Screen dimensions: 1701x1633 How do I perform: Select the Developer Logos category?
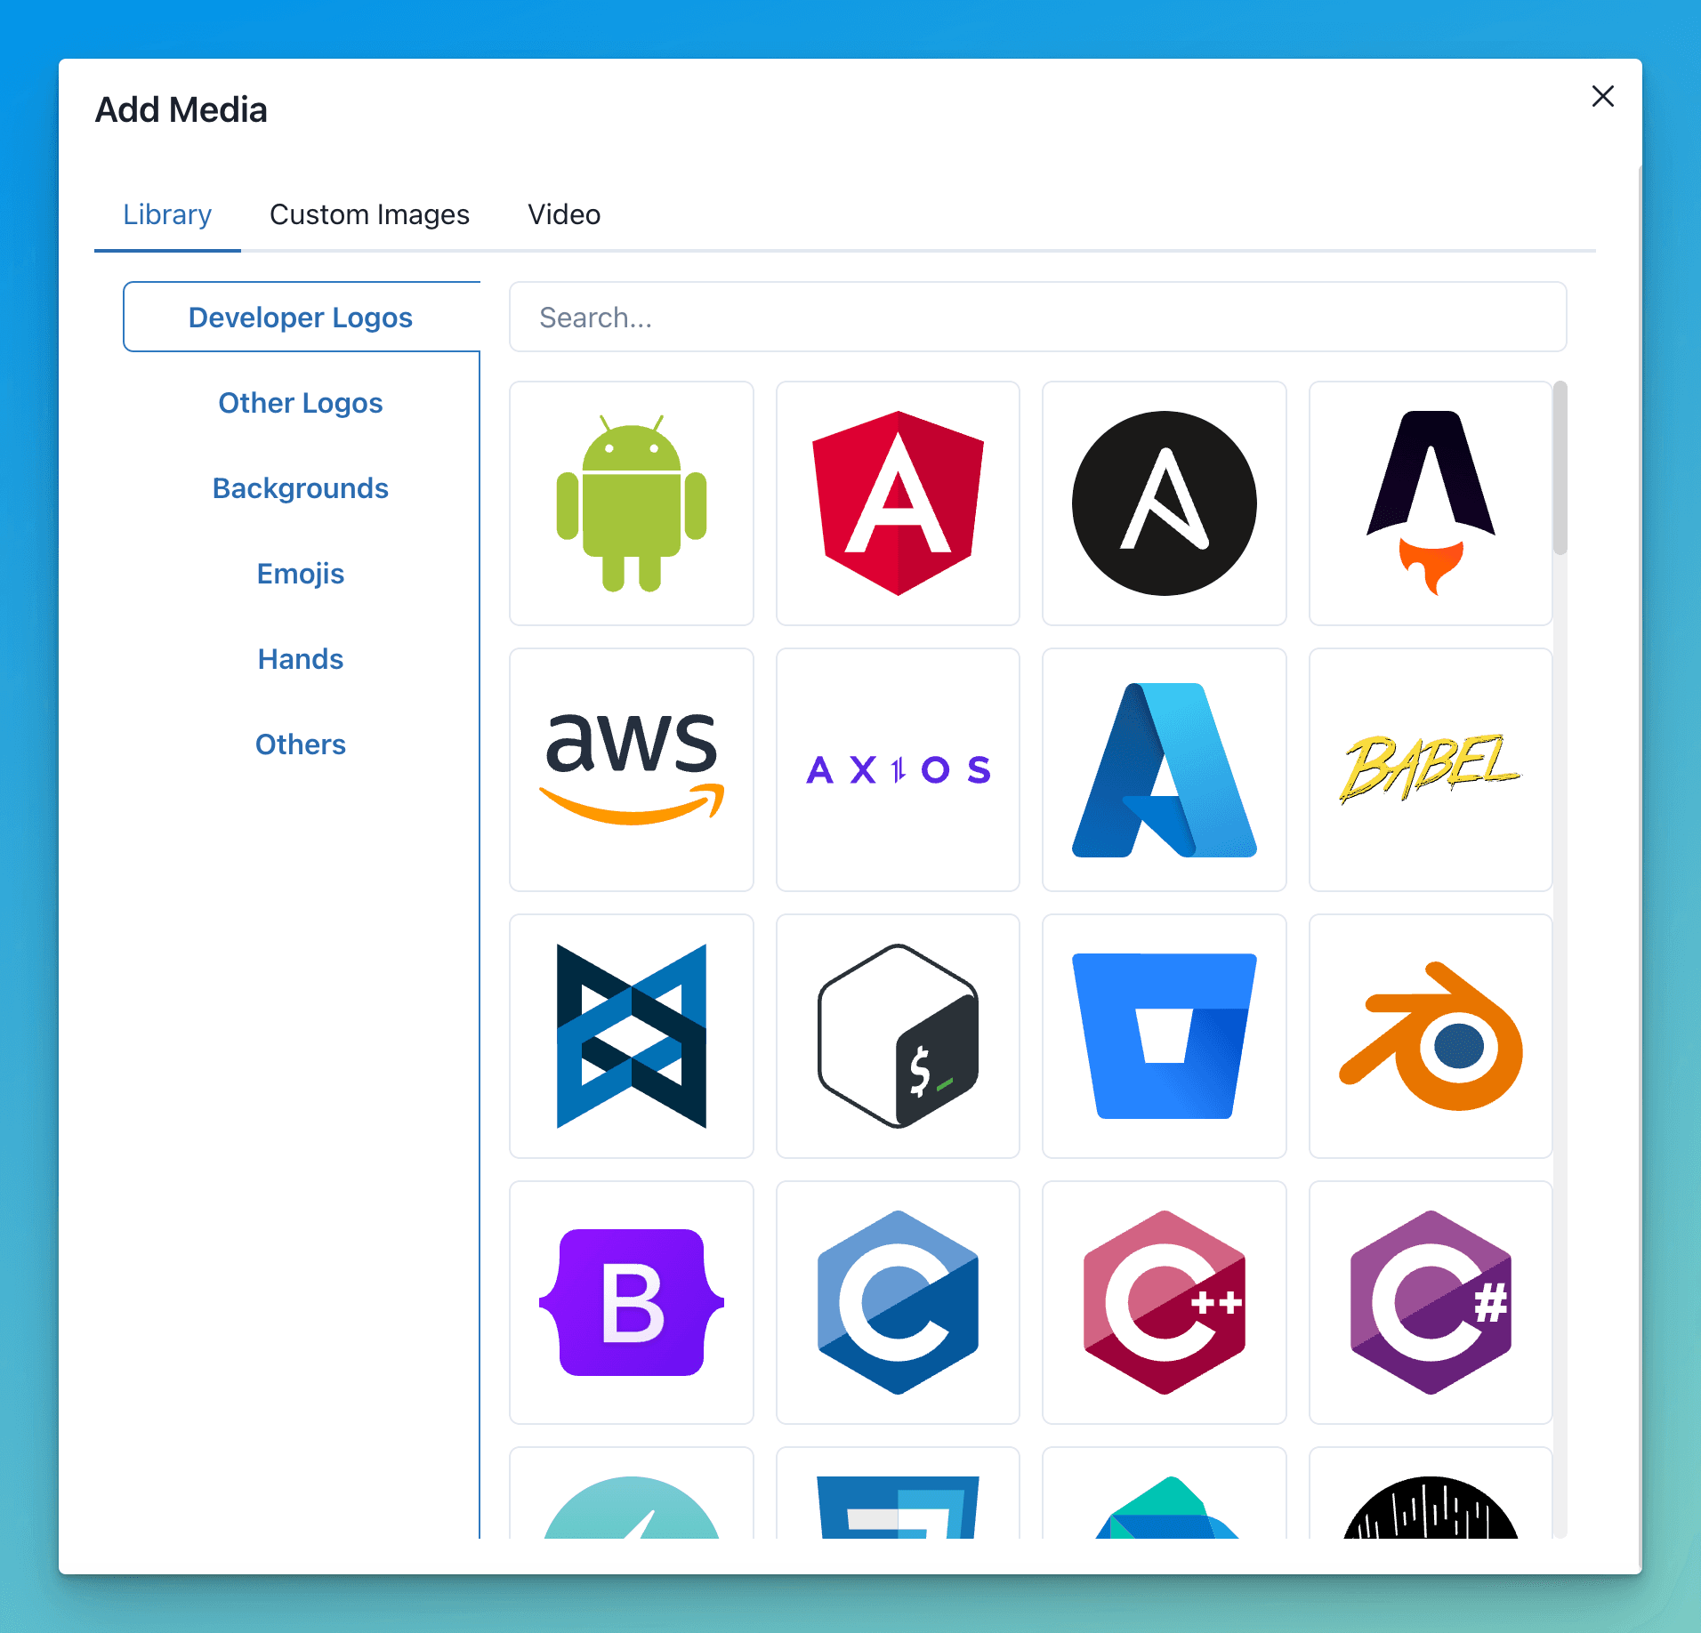301,318
